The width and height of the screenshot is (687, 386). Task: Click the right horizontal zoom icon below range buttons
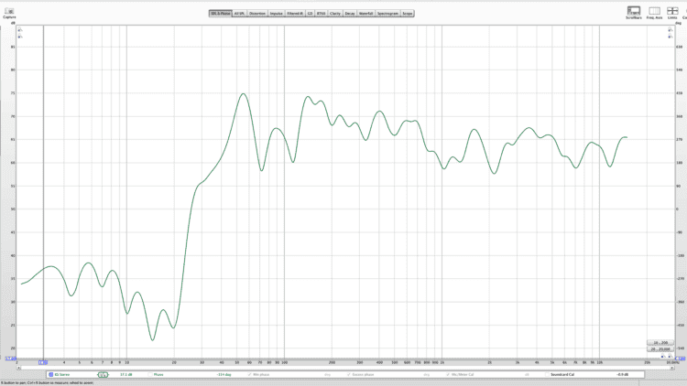click(x=670, y=356)
